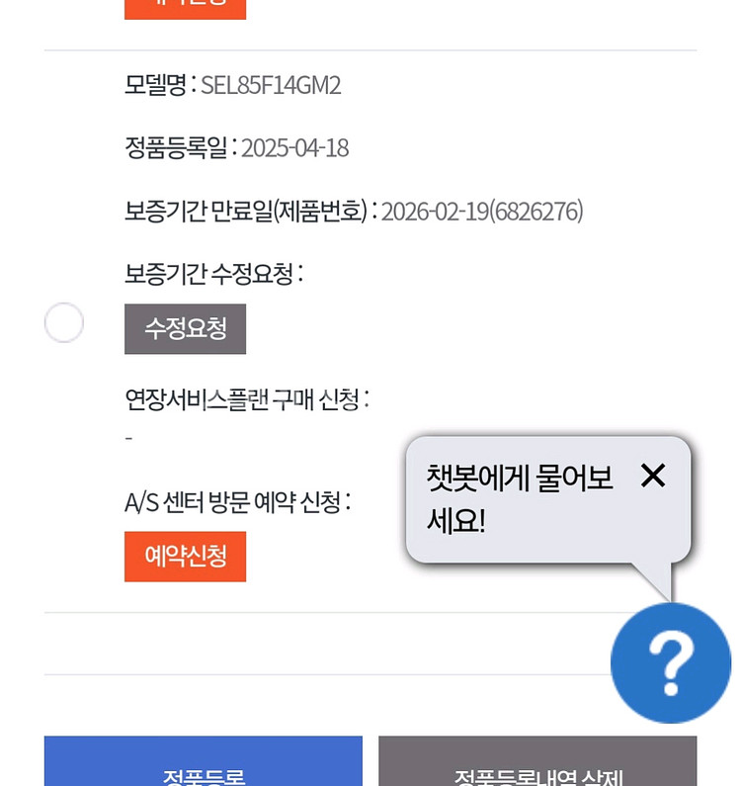Click the 연장서비스플랜 구매 신청 label
741x786 pixels.
[x=242, y=400]
